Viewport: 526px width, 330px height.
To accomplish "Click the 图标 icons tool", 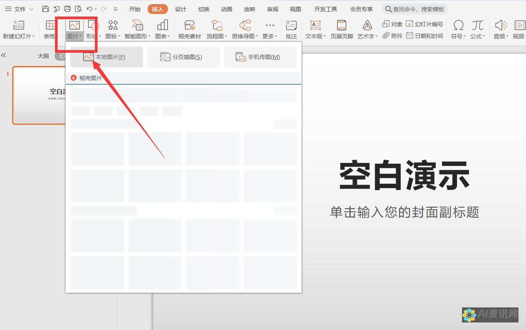I will point(113,25).
